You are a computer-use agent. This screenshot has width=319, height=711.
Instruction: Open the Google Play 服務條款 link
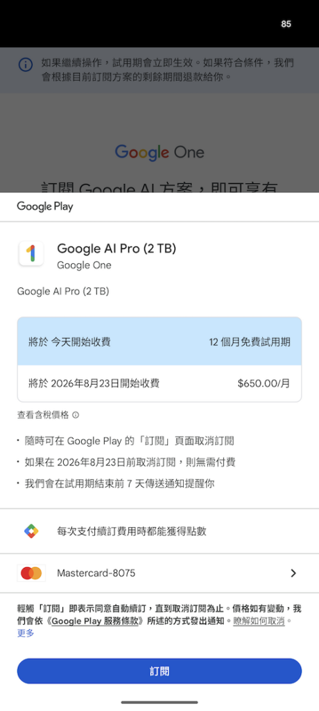95,621
